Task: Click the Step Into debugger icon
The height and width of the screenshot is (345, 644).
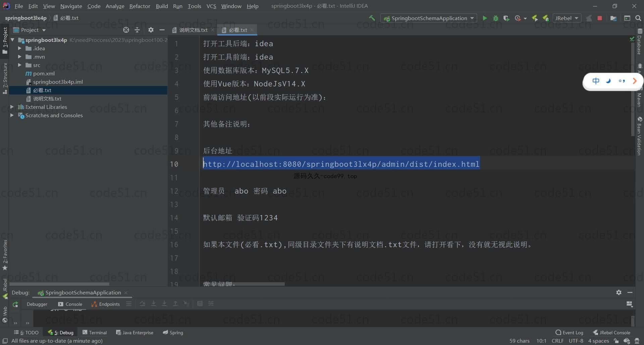Action: 153,304
